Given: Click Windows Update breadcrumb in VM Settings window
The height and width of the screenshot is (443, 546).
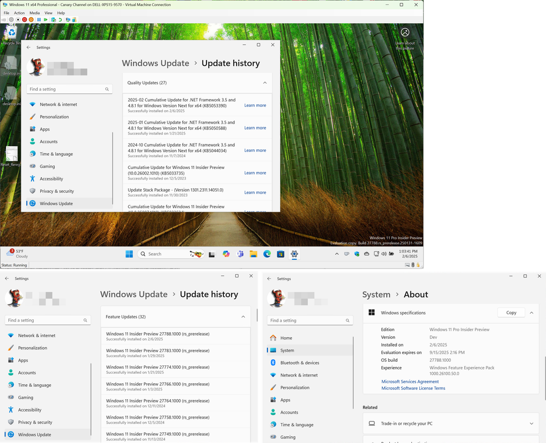Looking at the screenshot, I should click(x=155, y=63).
